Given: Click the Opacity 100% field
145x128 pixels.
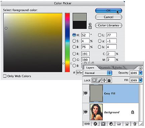Looking at the screenshot, I should pyautogui.click(x=134, y=73).
